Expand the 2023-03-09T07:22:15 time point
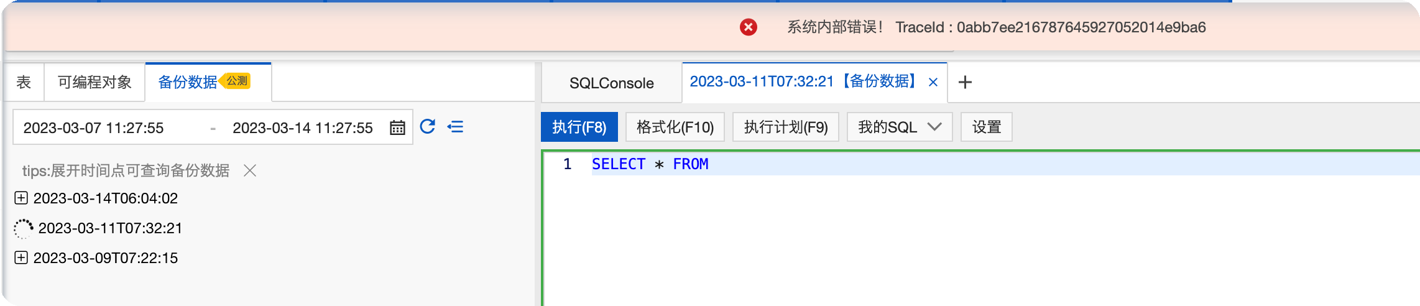The width and height of the screenshot is (1420, 306). coord(21,257)
